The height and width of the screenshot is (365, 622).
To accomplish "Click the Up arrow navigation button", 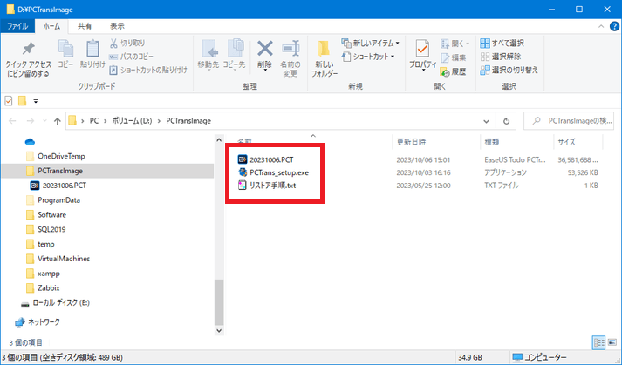I will coord(57,120).
